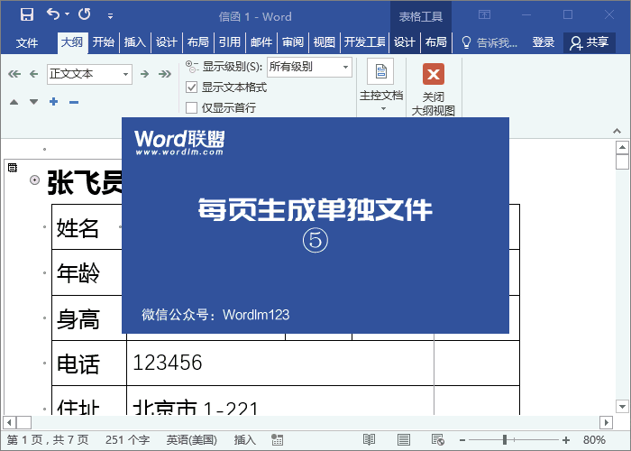Click the horizontal scrollbar right arrow
The height and width of the screenshot is (451, 631).
(606, 423)
